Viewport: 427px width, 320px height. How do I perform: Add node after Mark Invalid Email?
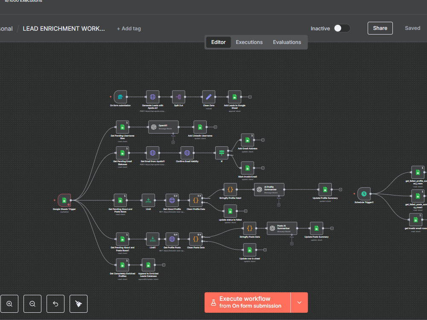pos(263,168)
